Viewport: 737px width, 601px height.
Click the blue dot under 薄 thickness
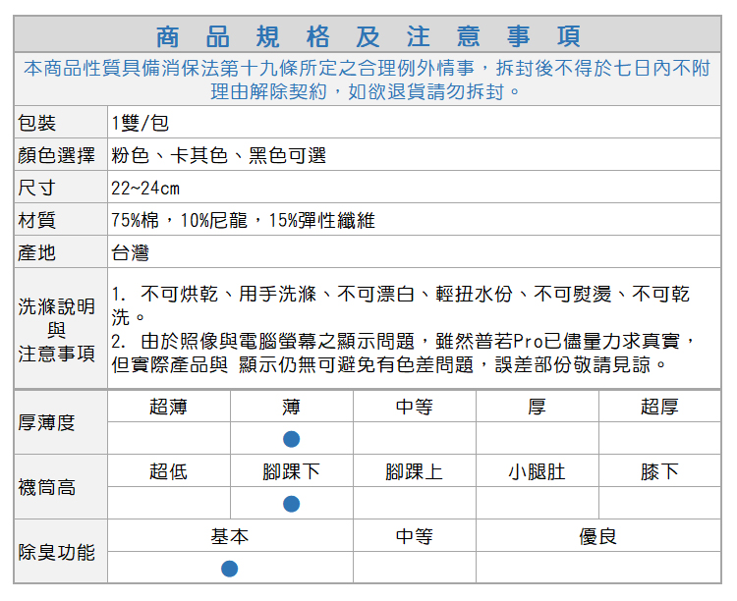pos(292,439)
